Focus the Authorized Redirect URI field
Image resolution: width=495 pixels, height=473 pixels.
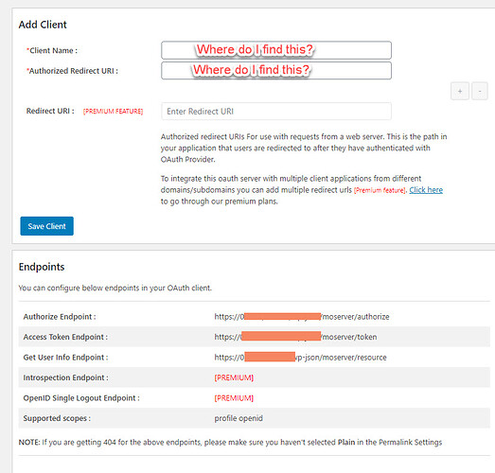click(x=276, y=70)
